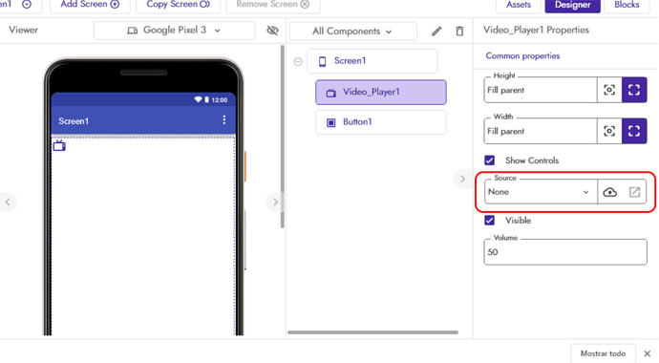Click the Mostrar todo button

(x=603, y=353)
